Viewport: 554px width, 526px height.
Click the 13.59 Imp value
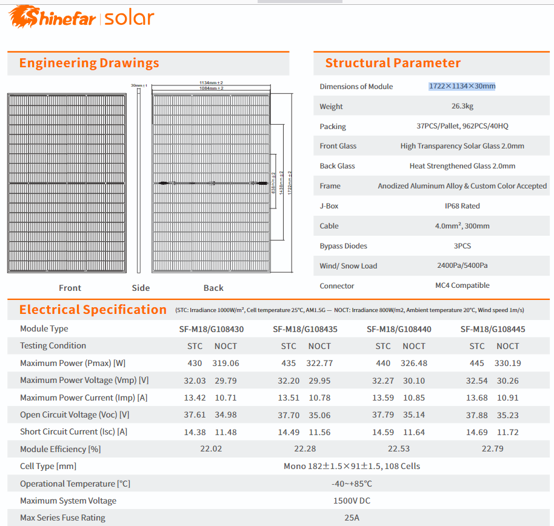coord(383,398)
